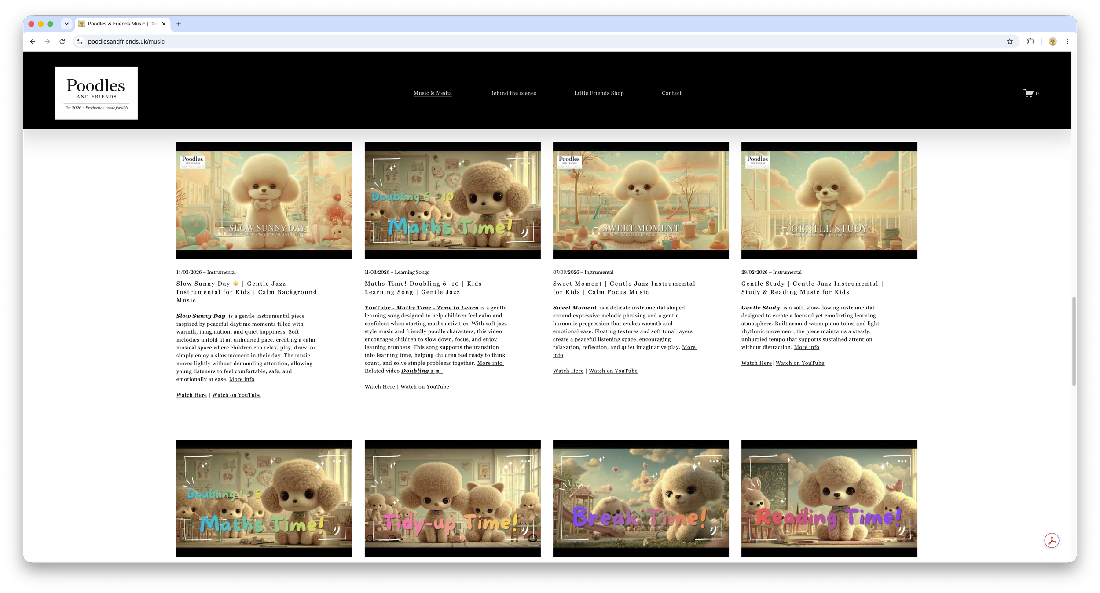Click the Maths Time Doubling 6-10 title
The image size is (1100, 593).
[x=423, y=287]
